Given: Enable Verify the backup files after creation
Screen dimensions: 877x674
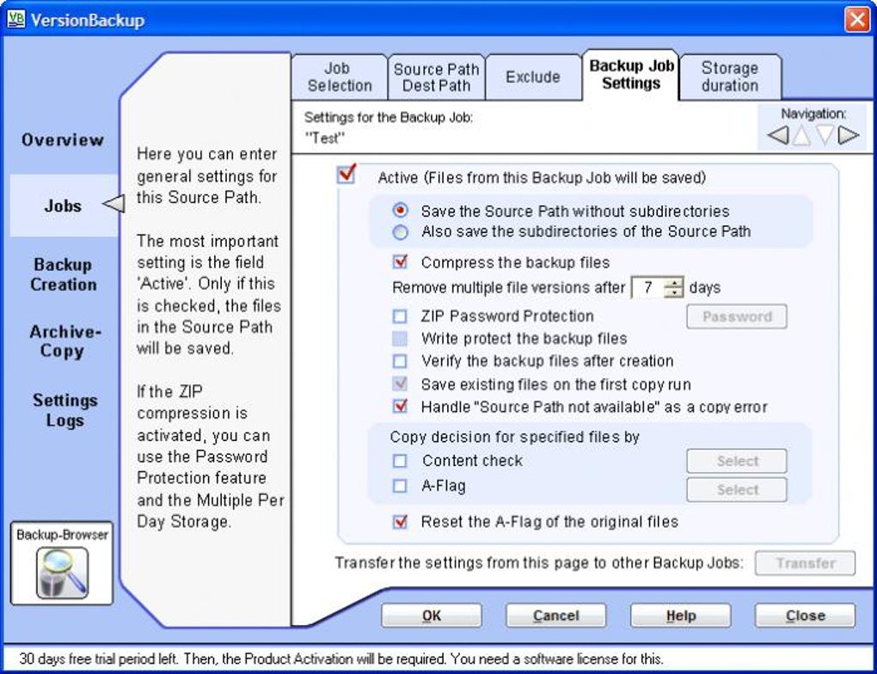Looking at the screenshot, I should pyautogui.click(x=400, y=361).
